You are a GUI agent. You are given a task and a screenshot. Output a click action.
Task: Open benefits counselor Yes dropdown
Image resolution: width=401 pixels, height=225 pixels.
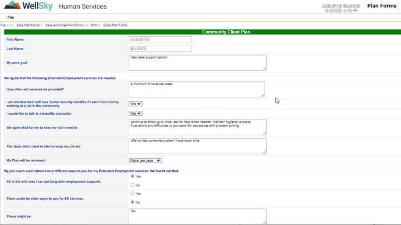[135, 114]
